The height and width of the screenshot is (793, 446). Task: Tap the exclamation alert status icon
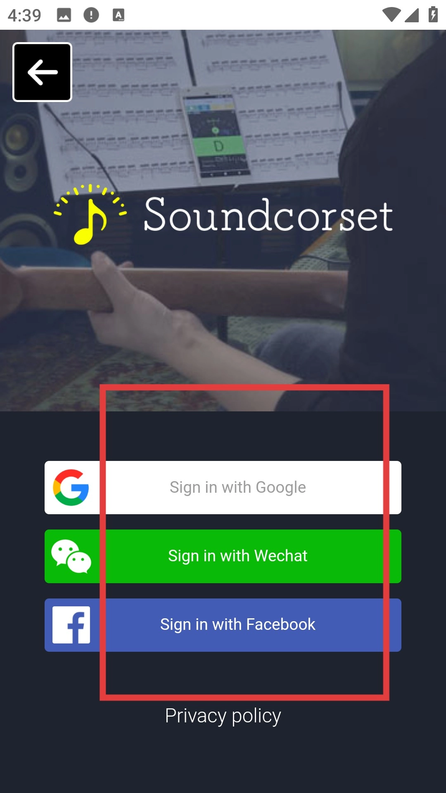coord(91,15)
